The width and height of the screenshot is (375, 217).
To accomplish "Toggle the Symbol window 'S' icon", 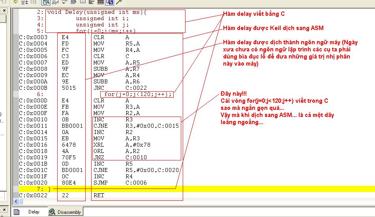I will click(x=109, y=2).
